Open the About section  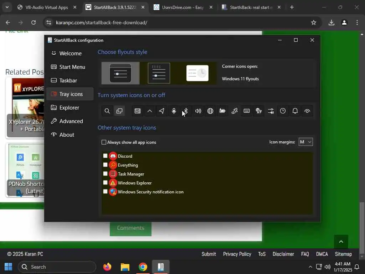point(70,135)
